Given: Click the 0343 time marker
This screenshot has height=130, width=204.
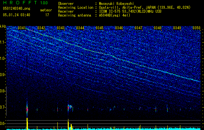Looking at the screenshot, I should pos(61,28).
